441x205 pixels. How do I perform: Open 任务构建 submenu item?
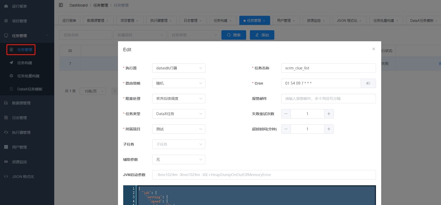[x=27, y=63]
